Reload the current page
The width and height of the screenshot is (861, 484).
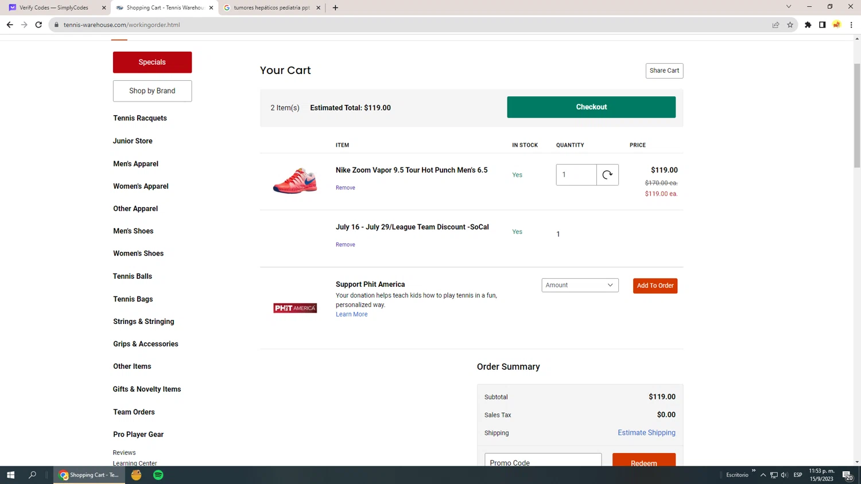(x=38, y=25)
